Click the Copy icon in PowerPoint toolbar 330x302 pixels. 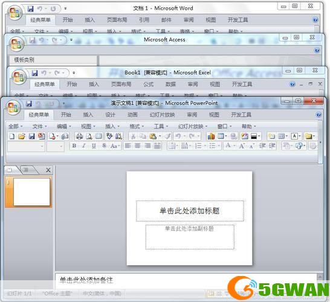pyautogui.click(x=143, y=137)
